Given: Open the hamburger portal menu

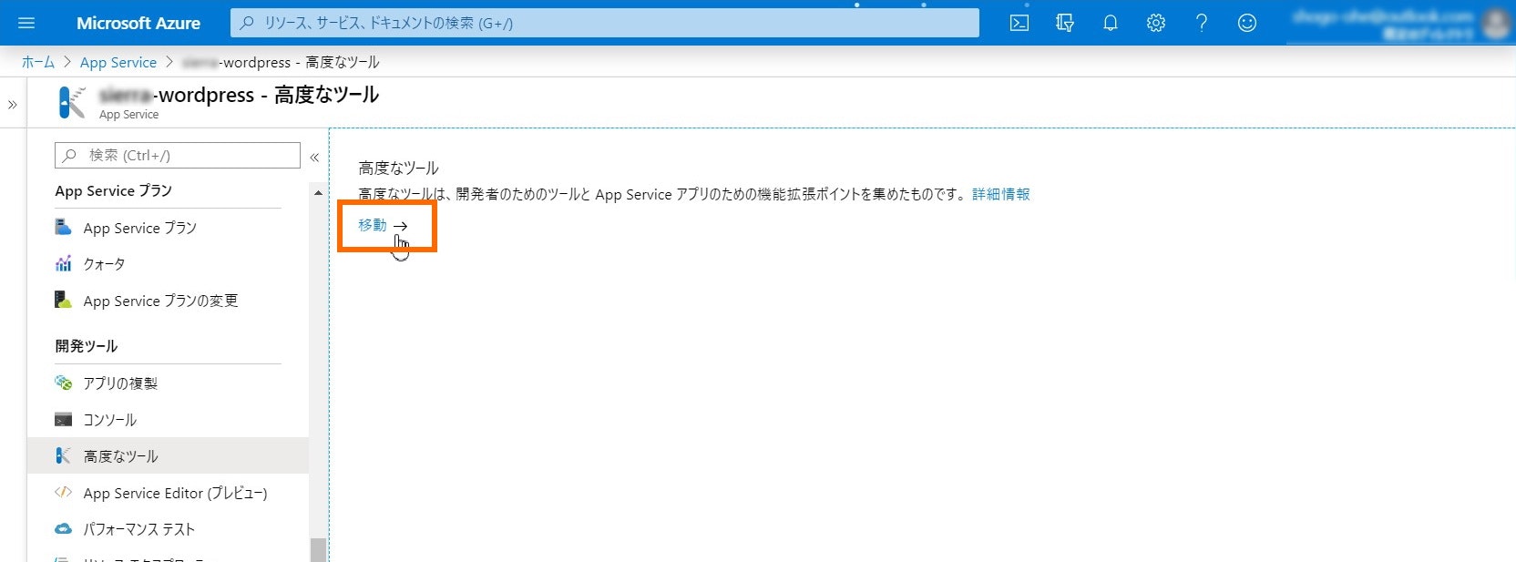Looking at the screenshot, I should click(x=26, y=23).
